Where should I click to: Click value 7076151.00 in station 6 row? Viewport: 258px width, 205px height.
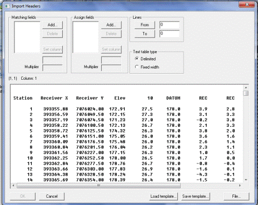coord(90,136)
